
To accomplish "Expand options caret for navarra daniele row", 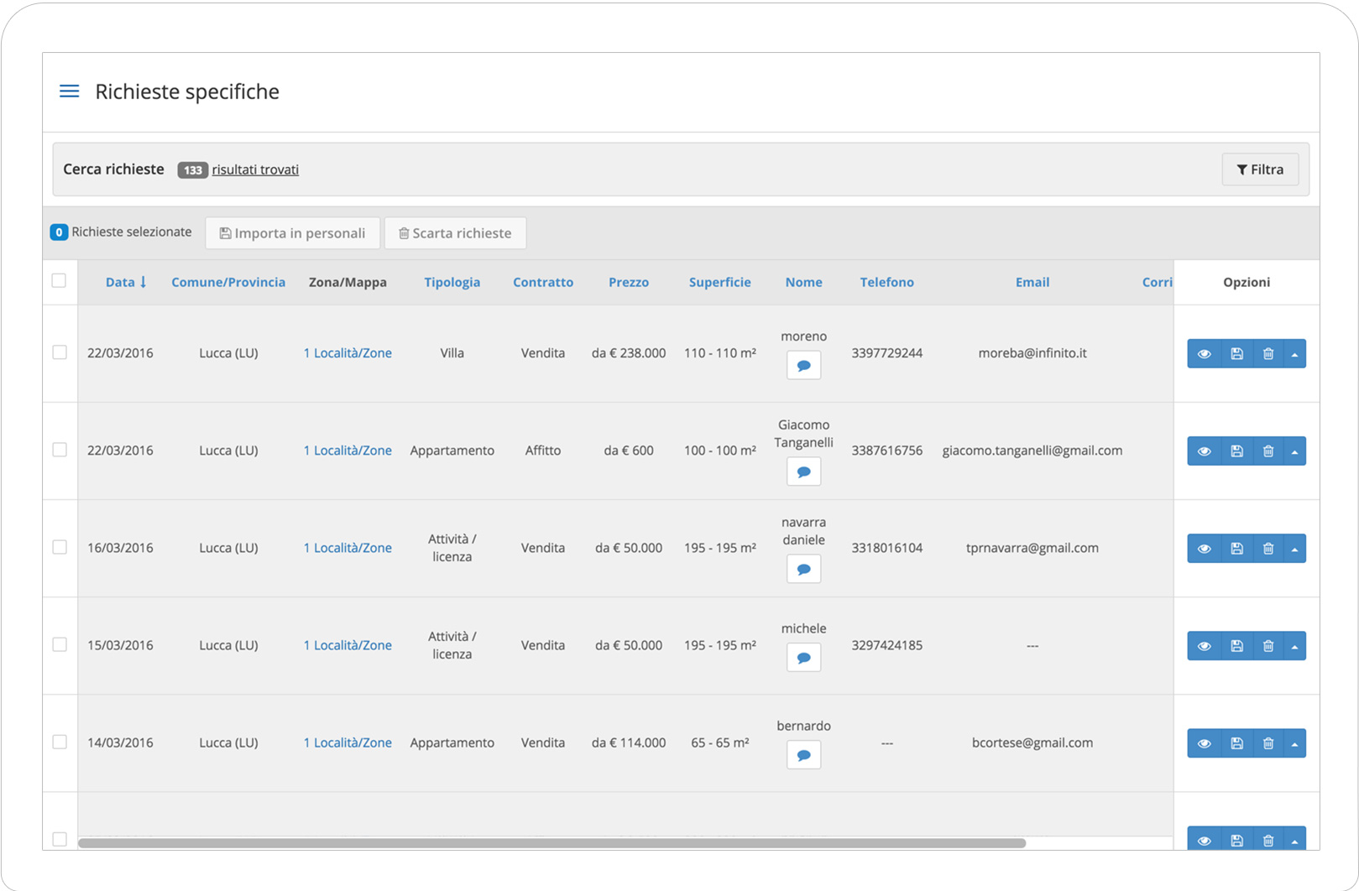I will coord(1294,548).
